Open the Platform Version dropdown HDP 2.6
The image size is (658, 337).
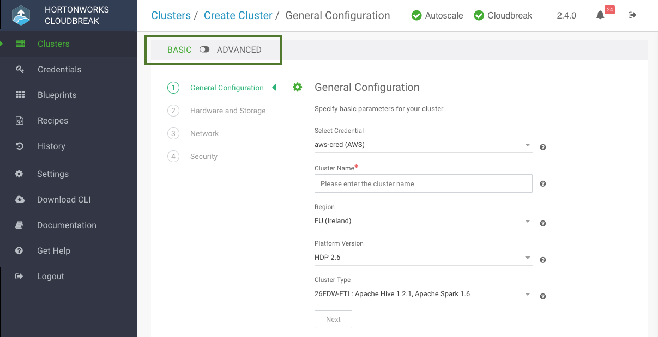pyautogui.click(x=423, y=257)
